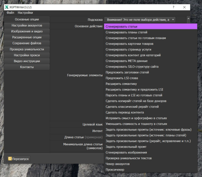
Task: Click the scroll up arrow
Action: 188,19
